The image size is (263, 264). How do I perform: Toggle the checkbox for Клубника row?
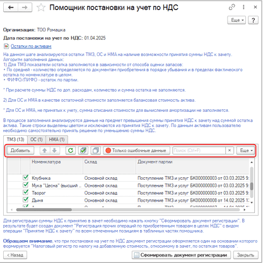25,177
